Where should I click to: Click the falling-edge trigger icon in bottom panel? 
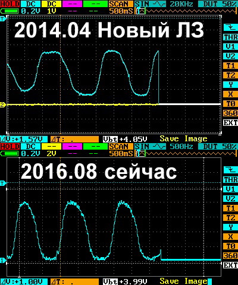tap(230, 170)
